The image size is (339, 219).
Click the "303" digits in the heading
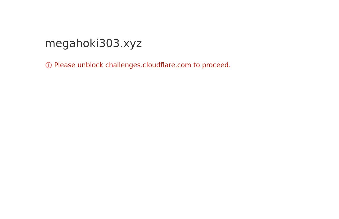[x=109, y=44]
